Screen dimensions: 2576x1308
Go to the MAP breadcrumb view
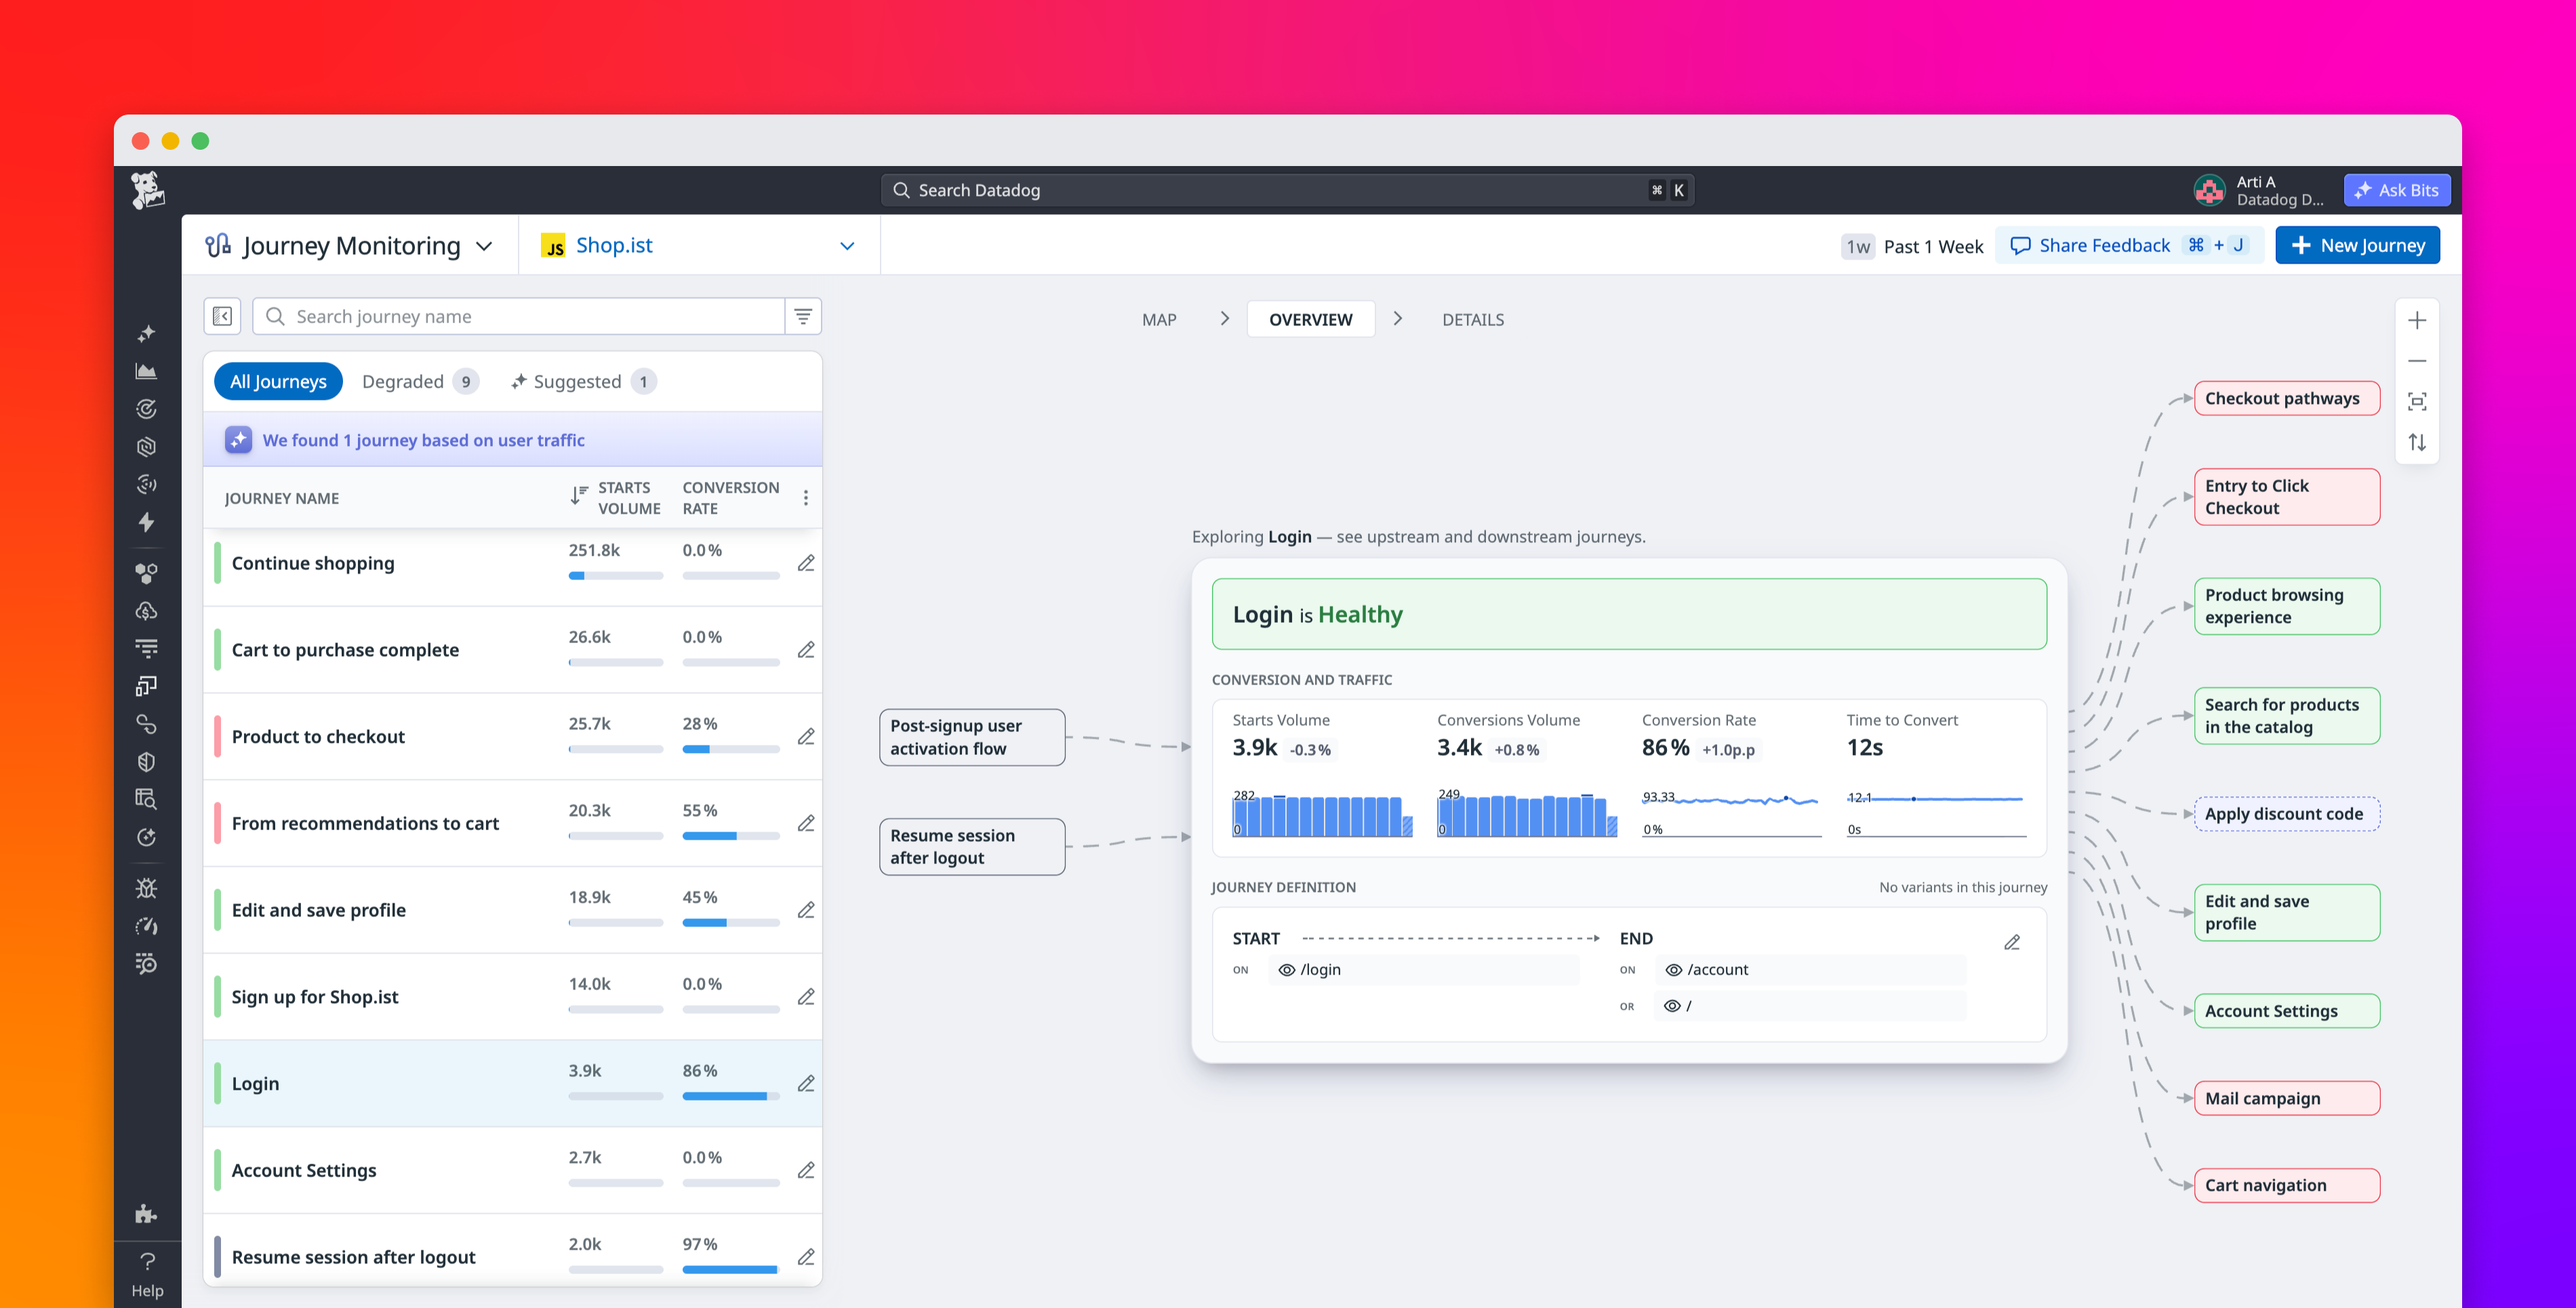click(1159, 319)
